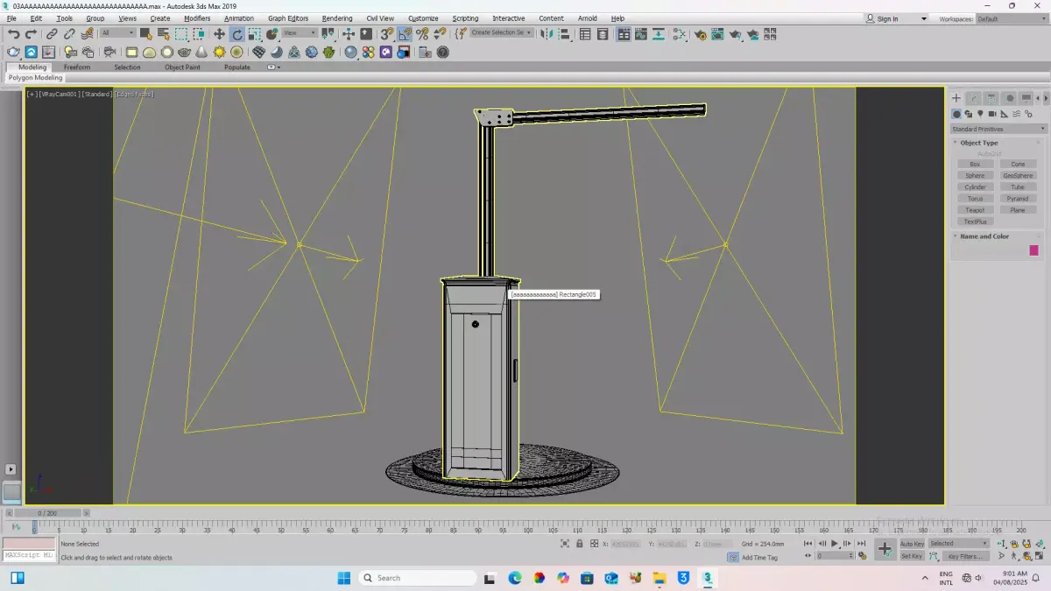
Task: Select the Move tool (Select and Move)
Action: (x=219, y=34)
